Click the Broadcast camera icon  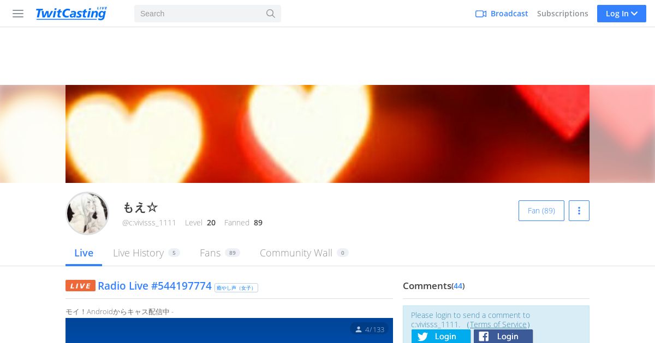pos(481,14)
